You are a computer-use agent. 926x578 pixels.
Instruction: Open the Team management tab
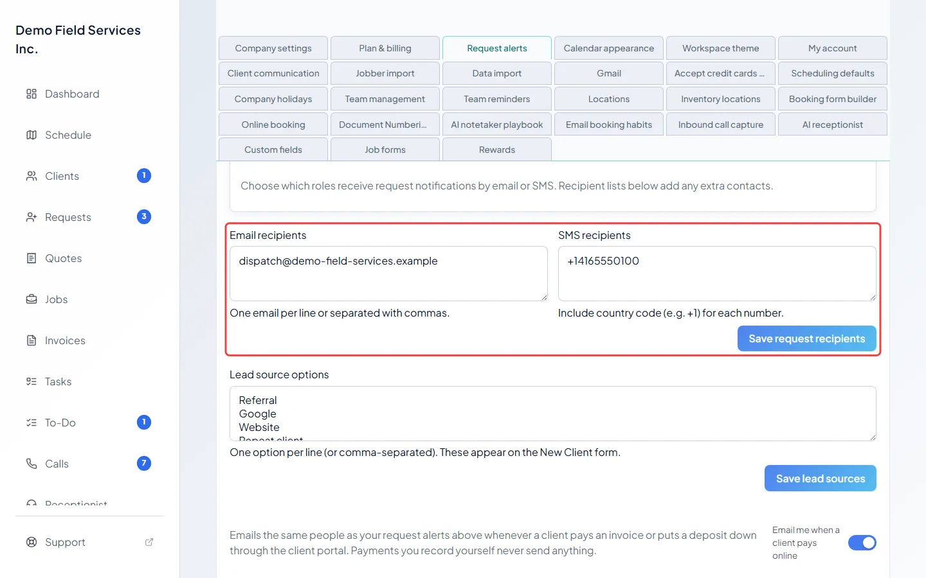click(385, 99)
